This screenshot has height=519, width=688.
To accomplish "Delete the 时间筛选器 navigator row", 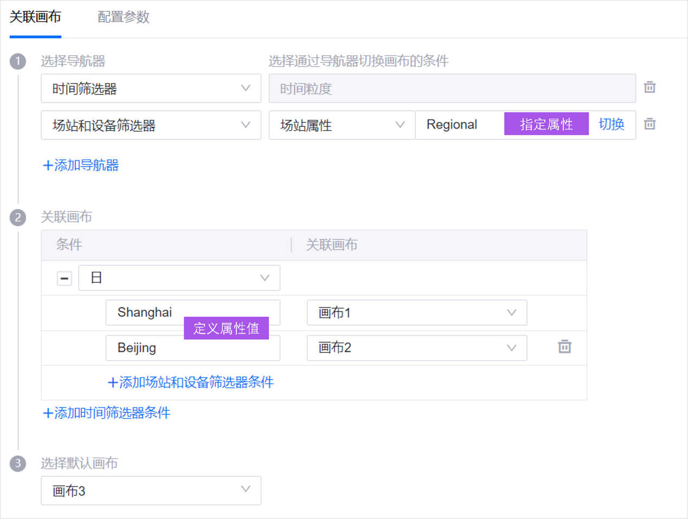I will tap(650, 87).
